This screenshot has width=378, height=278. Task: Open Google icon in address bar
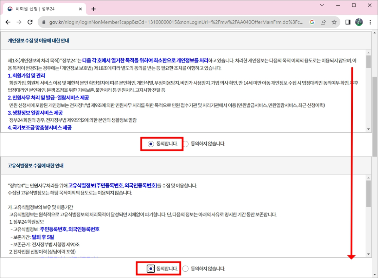312,22
